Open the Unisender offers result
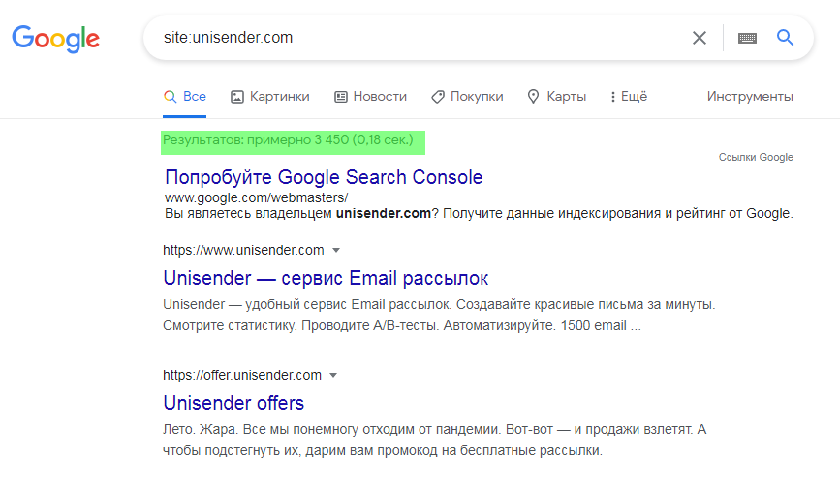 click(x=233, y=403)
